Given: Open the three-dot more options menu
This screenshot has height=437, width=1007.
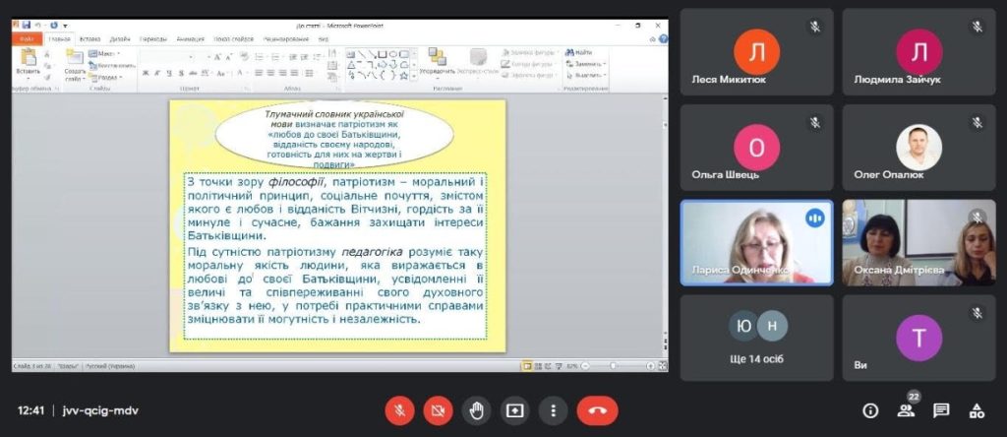Looking at the screenshot, I should [x=554, y=409].
